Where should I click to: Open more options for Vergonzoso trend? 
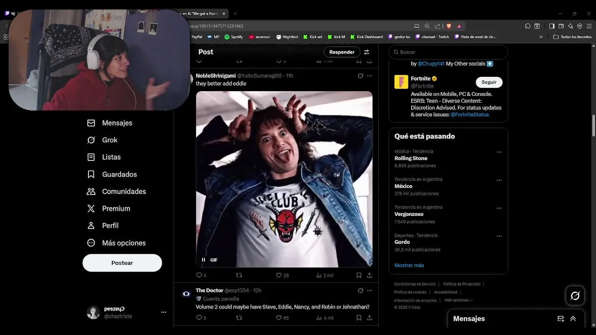(499, 208)
